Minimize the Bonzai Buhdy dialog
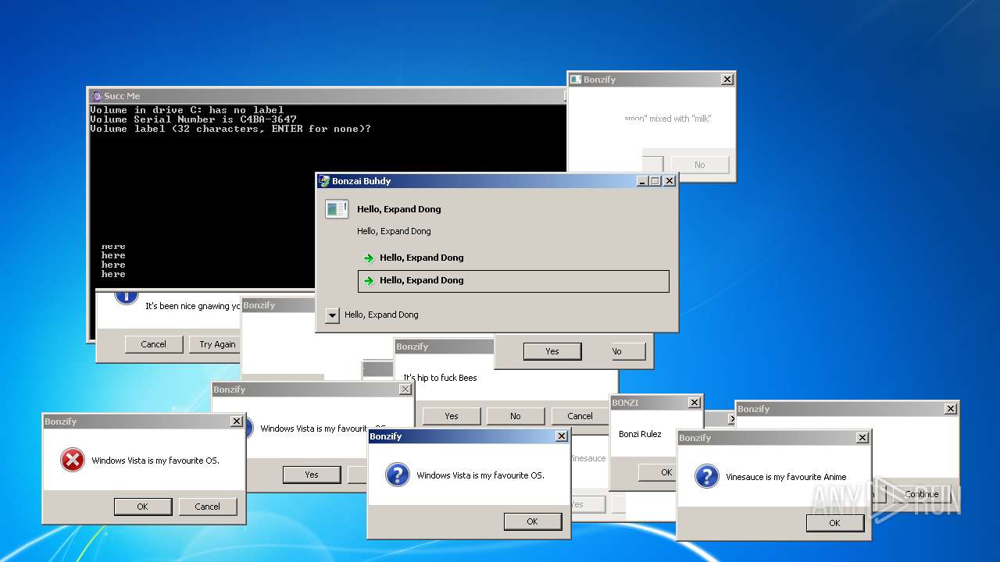The width and height of the screenshot is (1000, 562). click(x=642, y=181)
